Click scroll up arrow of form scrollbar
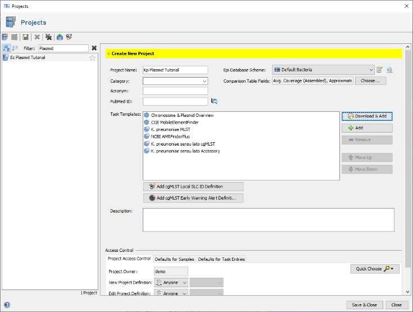 [408, 47]
